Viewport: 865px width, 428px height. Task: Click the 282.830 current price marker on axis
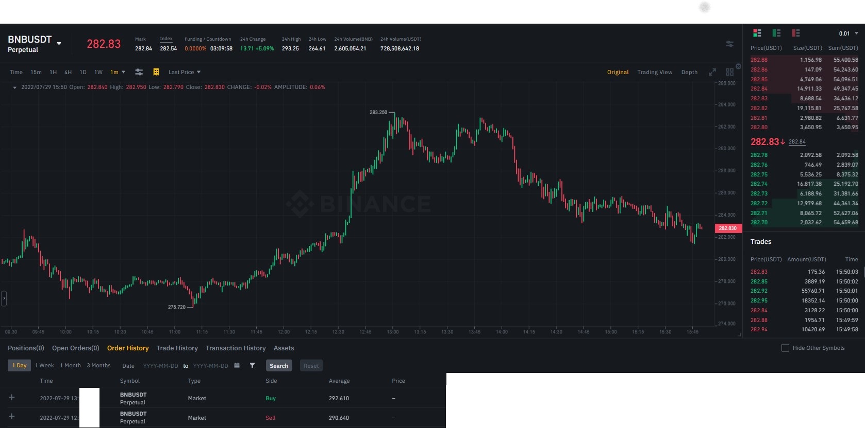pyautogui.click(x=728, y=228)
